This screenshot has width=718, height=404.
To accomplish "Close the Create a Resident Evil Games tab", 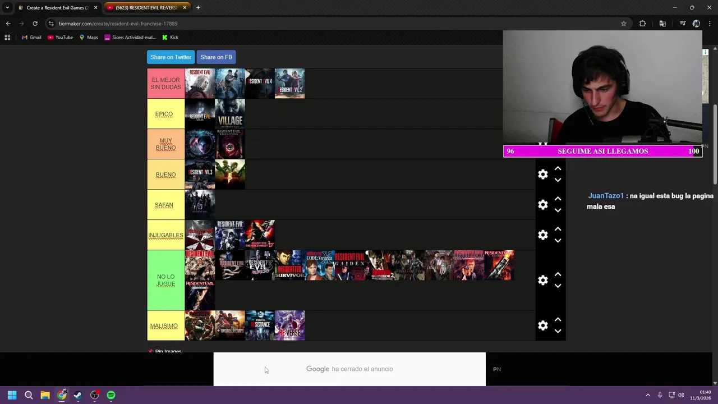I will (x=95, y=8).
